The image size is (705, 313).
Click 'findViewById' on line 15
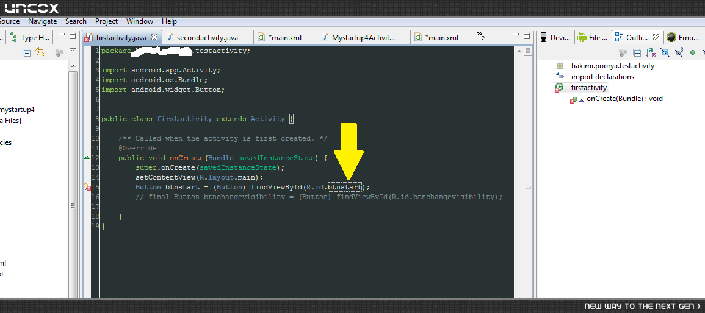pos(277,187)
